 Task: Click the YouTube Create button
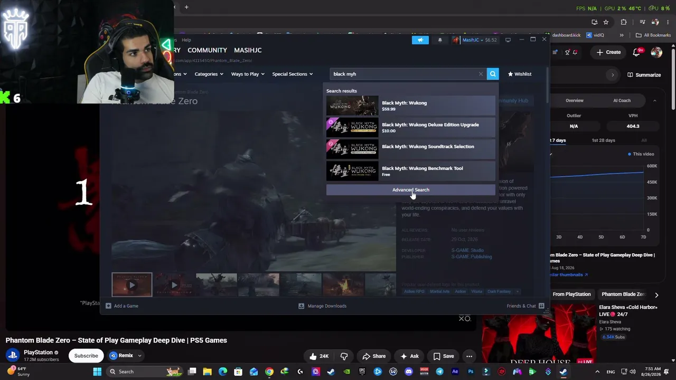[608, 52]
